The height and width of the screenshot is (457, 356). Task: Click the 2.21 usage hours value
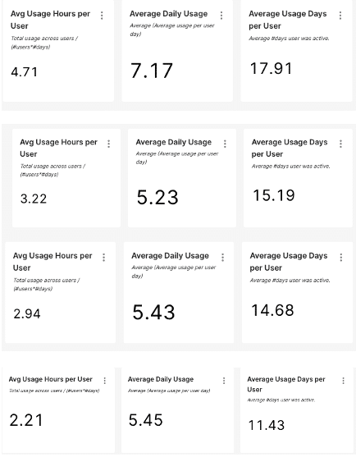tap(26, 420)
